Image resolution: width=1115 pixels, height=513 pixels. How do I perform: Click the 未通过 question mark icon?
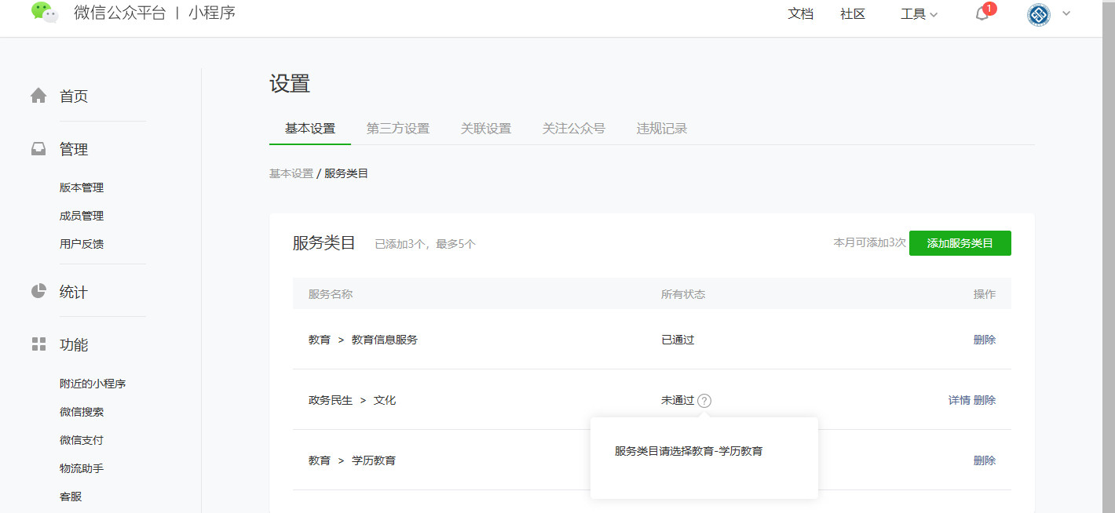click(704, 400)
